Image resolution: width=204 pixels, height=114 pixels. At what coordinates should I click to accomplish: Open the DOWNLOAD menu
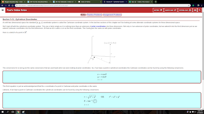point(185,10)
